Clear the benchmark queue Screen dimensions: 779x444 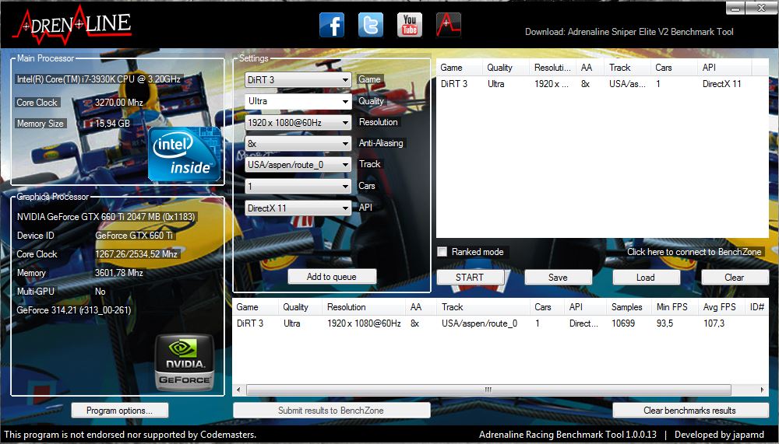(735, 278)
